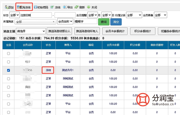Click the 优惠券余额统计 button
The image size is (180, 115).
click(x=169, y=31)
